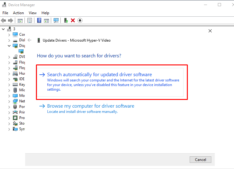Expand the Monitors category chevron
This screenshot has height=169, width=234.
pos(9,96)
